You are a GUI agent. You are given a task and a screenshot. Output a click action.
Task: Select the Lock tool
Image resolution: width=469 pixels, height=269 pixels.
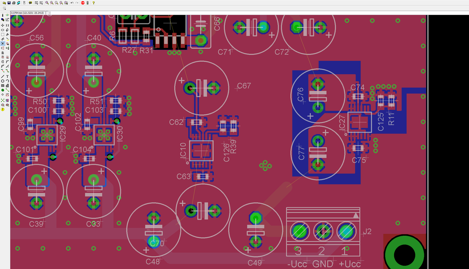tap(3, 53)
